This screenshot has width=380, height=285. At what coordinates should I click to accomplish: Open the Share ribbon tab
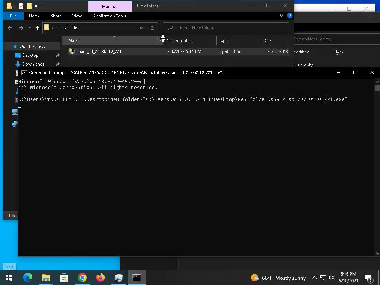pyautogui.click(x=56, y=16)
